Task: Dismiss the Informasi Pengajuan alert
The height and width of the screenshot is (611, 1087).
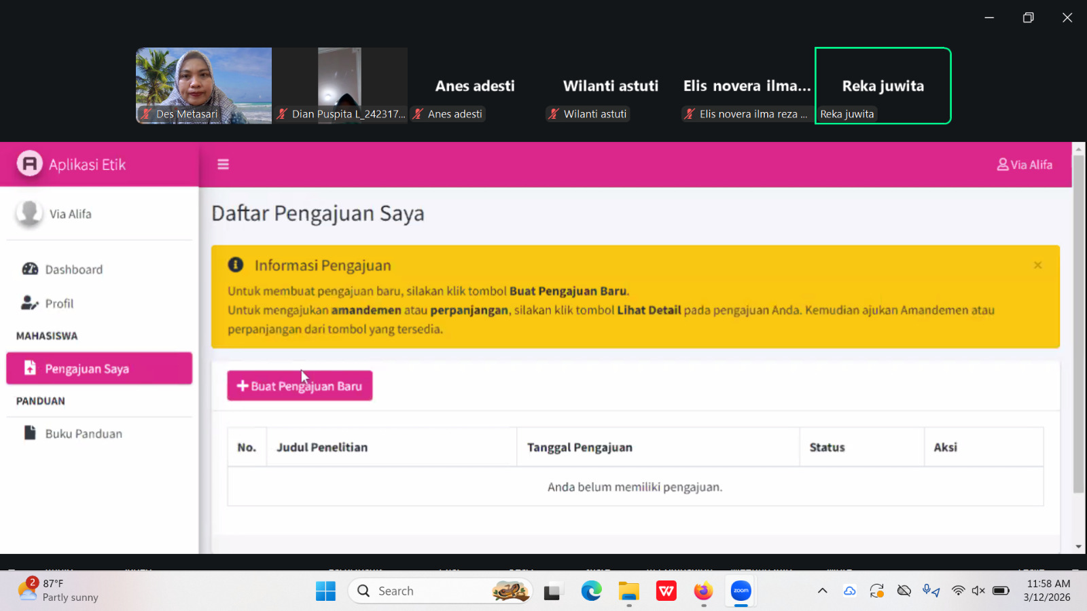Action: point(1037,265)
